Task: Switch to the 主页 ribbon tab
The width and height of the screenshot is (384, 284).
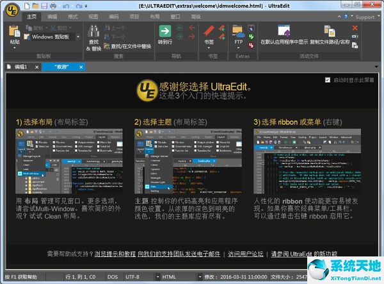Action: click(32, 17)
